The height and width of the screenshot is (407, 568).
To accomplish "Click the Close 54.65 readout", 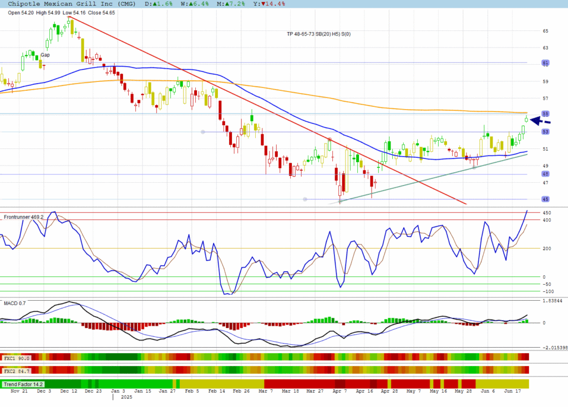I will pos(102,13).
